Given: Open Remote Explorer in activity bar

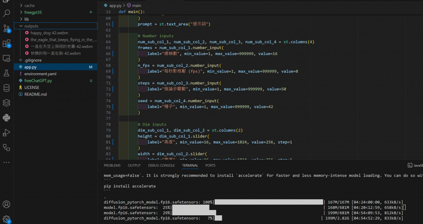Looking at the screenshot, I should point(7,58).
